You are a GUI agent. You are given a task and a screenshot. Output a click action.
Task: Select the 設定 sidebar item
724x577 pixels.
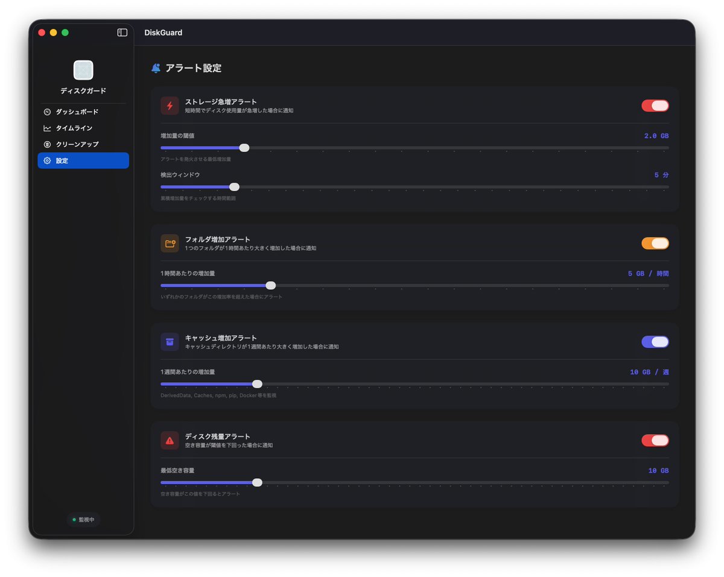83,161
